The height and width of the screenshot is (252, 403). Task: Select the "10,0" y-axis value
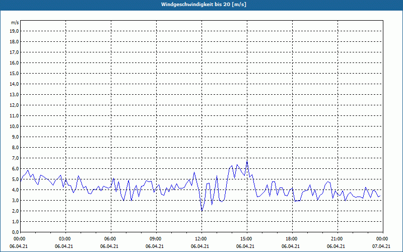coord(15,127)
